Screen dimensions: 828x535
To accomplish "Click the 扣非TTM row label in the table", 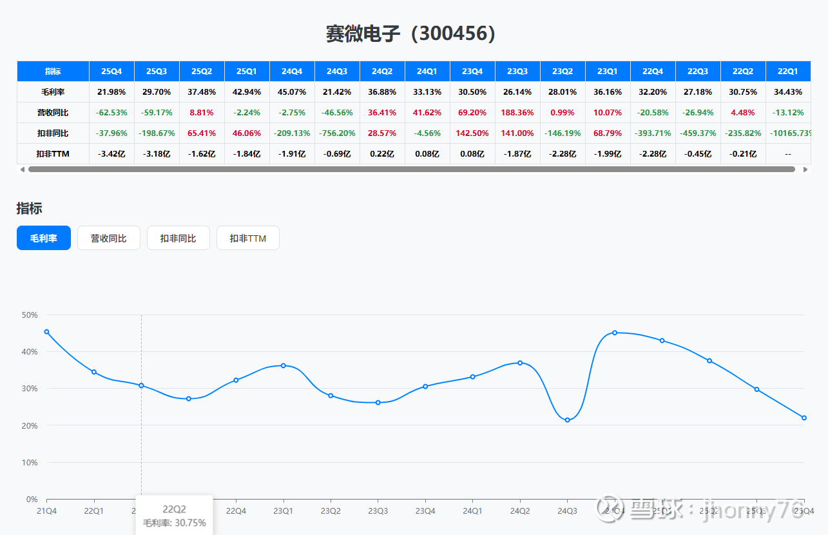I will pos(53,153).
